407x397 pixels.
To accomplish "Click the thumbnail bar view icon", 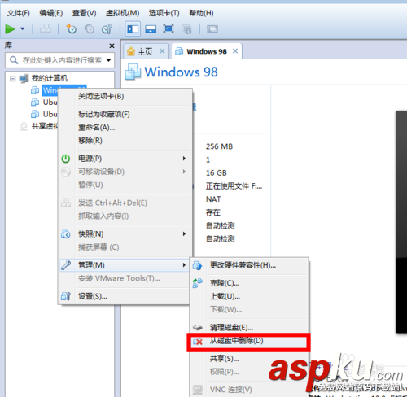I will coord(151,28).
